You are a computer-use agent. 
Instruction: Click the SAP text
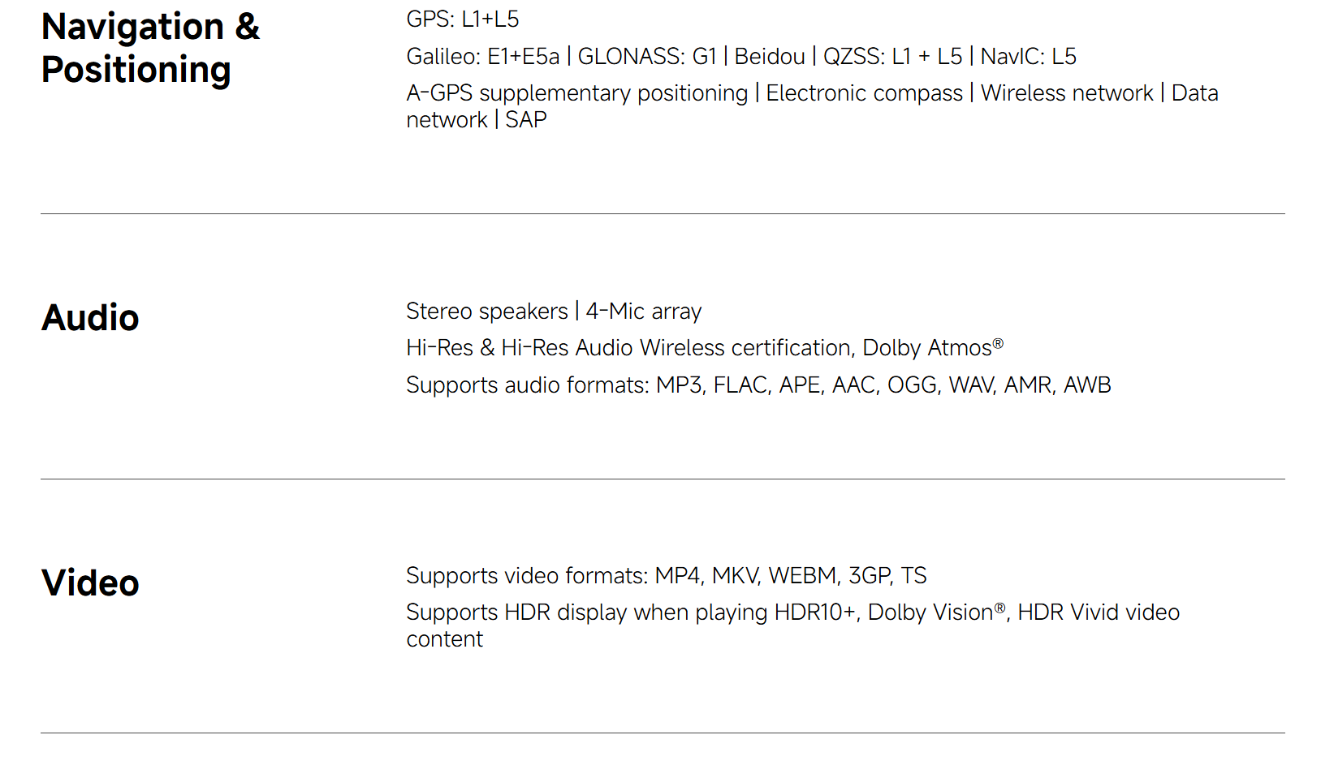pyautogui.click(x=526, y=120)
